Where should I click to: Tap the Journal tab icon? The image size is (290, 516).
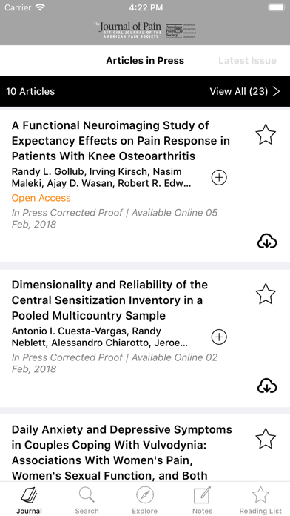(30, 500)
